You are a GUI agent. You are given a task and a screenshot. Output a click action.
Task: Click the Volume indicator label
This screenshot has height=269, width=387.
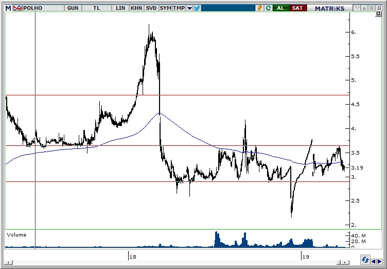coord(16,235)
